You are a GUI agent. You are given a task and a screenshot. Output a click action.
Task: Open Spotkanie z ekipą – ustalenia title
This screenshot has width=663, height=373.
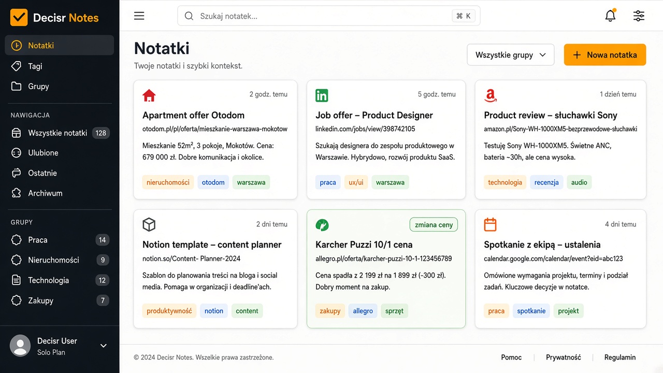click(x=542, y=245)
